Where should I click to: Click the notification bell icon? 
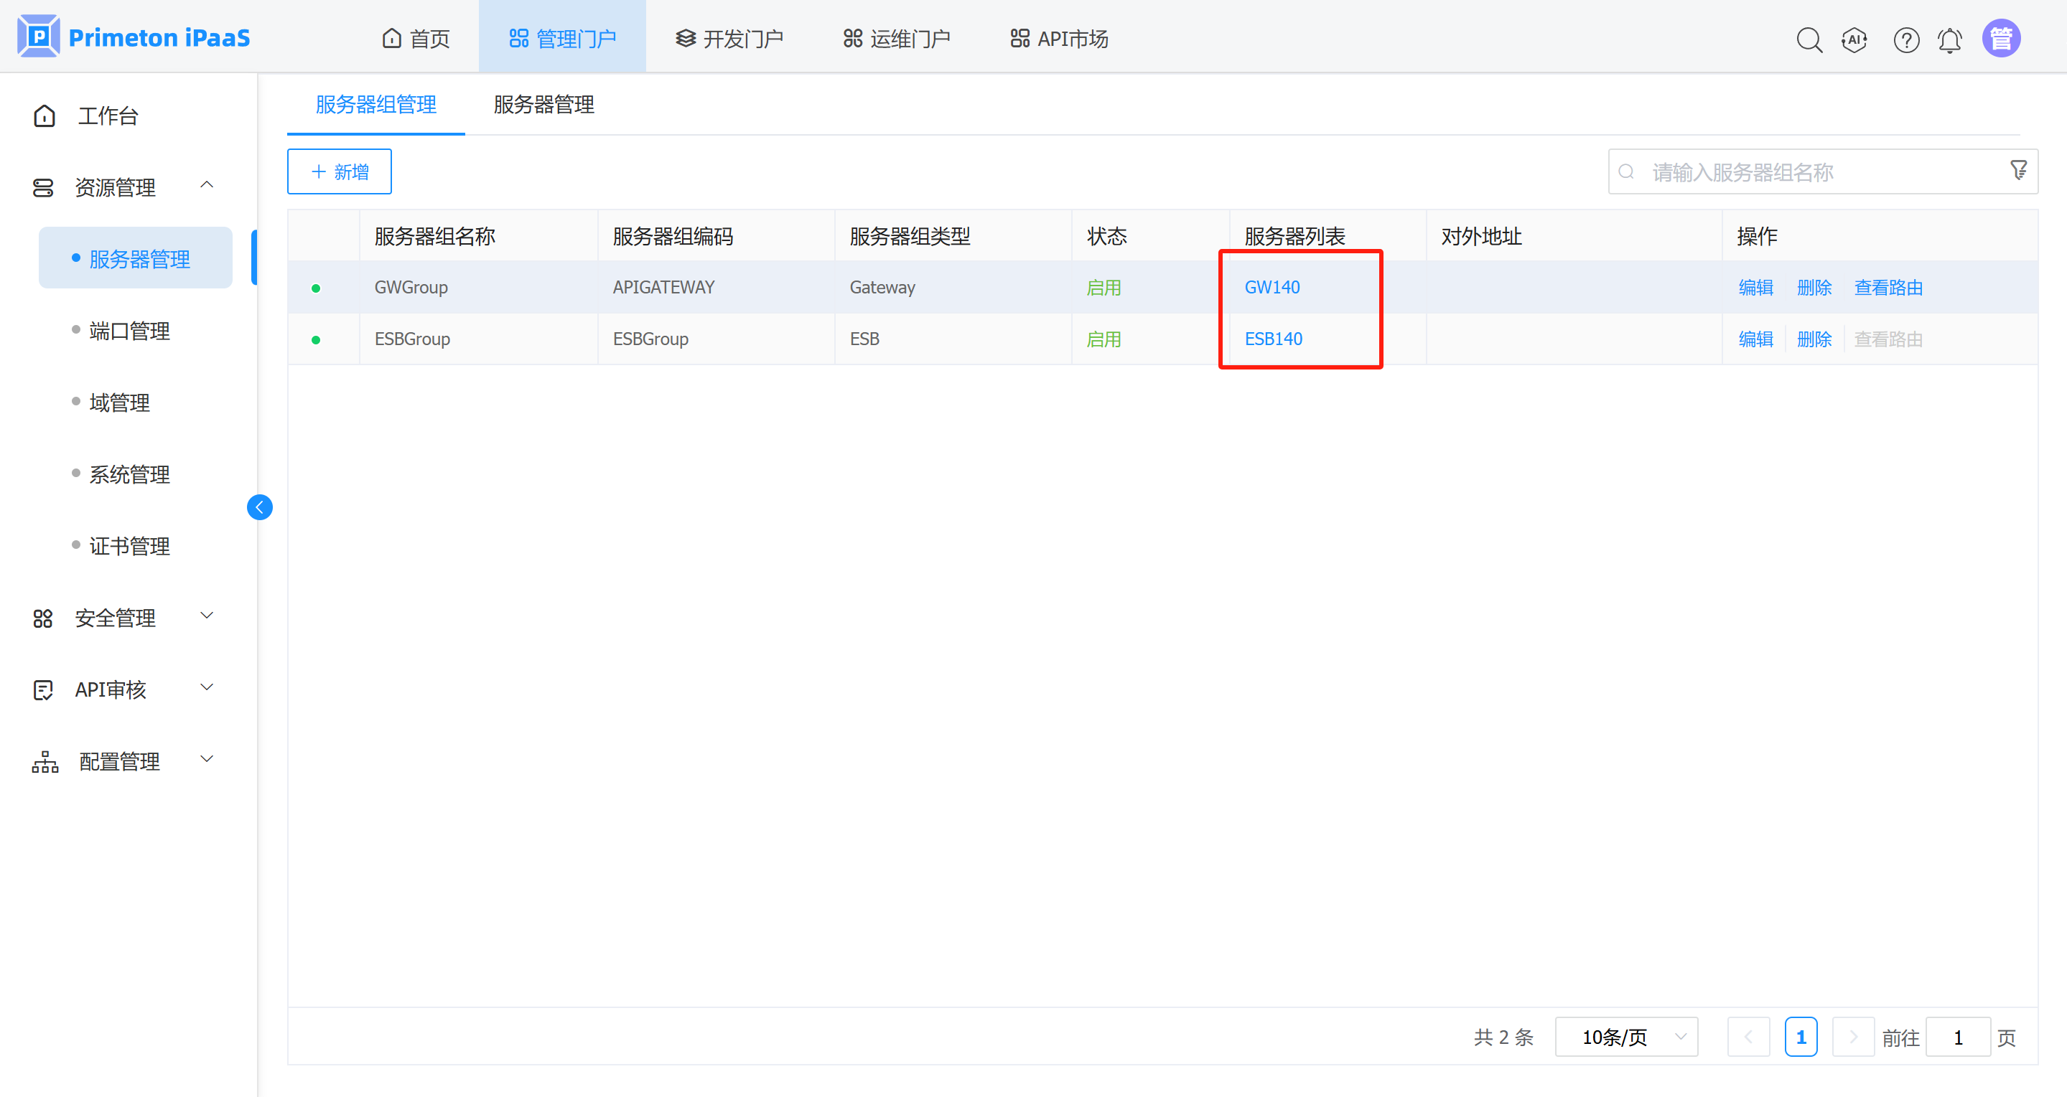(x=1951, y=39)
